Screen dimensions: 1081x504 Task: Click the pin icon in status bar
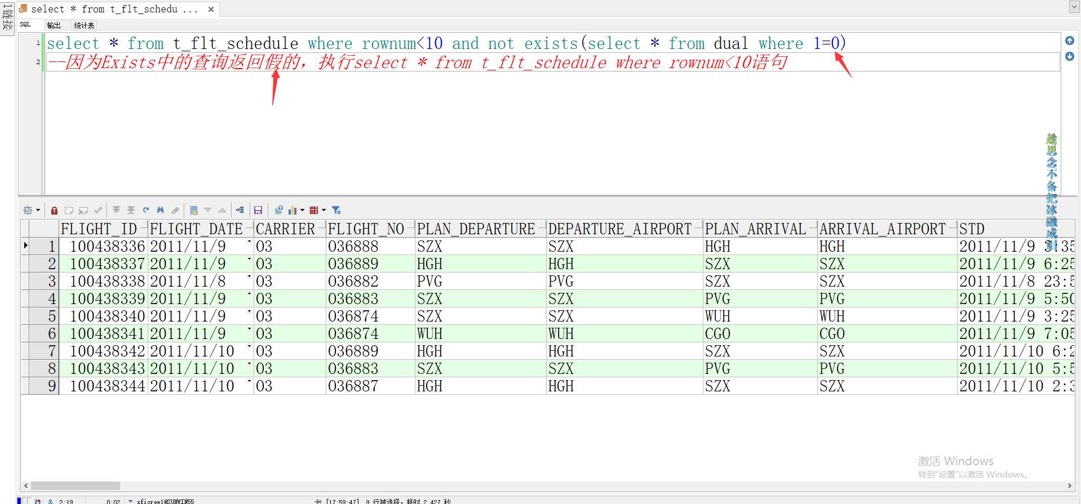(318, 501)
